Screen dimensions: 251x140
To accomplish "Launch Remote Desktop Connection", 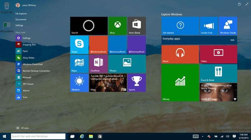I will (x=33, y=71).
